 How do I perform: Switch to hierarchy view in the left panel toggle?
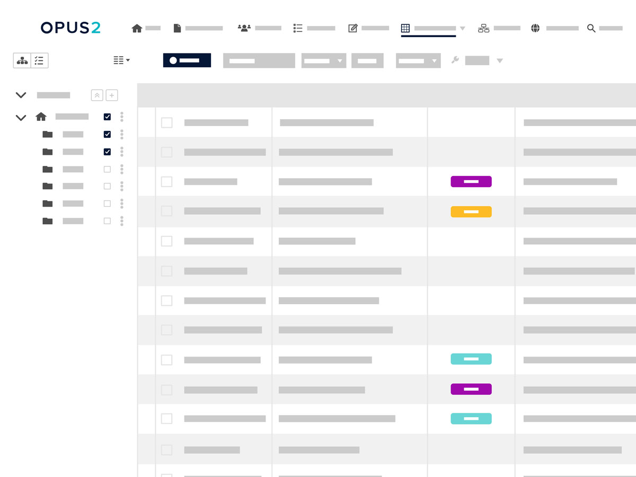click(22, 60)
